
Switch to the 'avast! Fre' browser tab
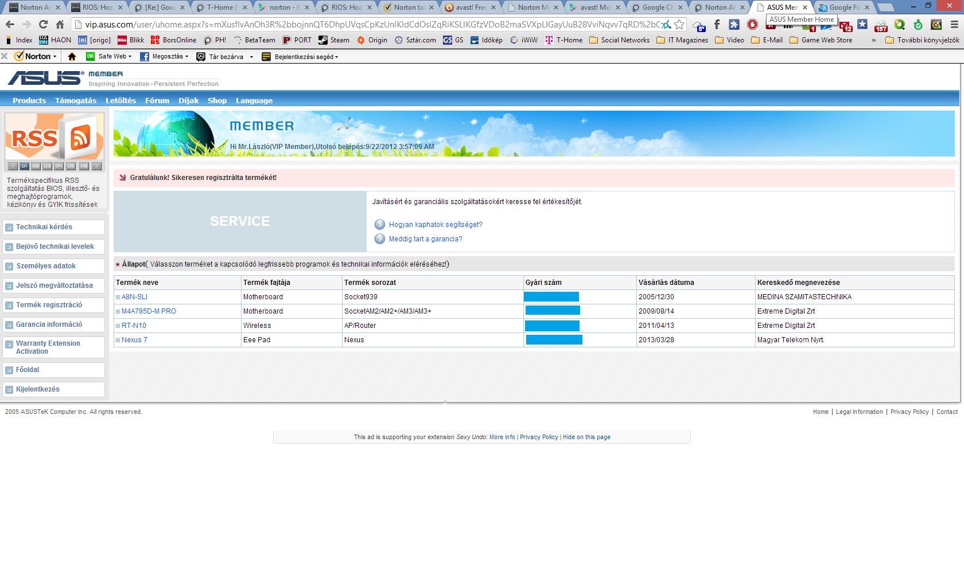(x=471, y=7)
